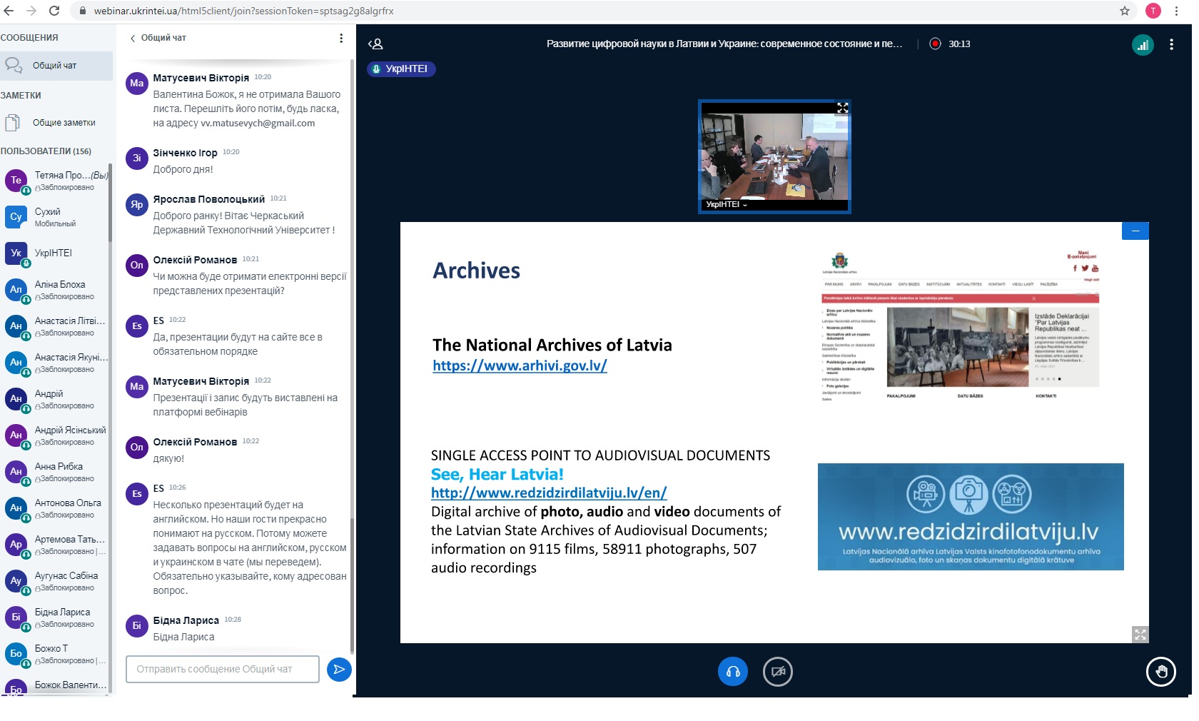
Task: Select user УкрІНТЕІ in the list
Action: click(x=54, y=253)
